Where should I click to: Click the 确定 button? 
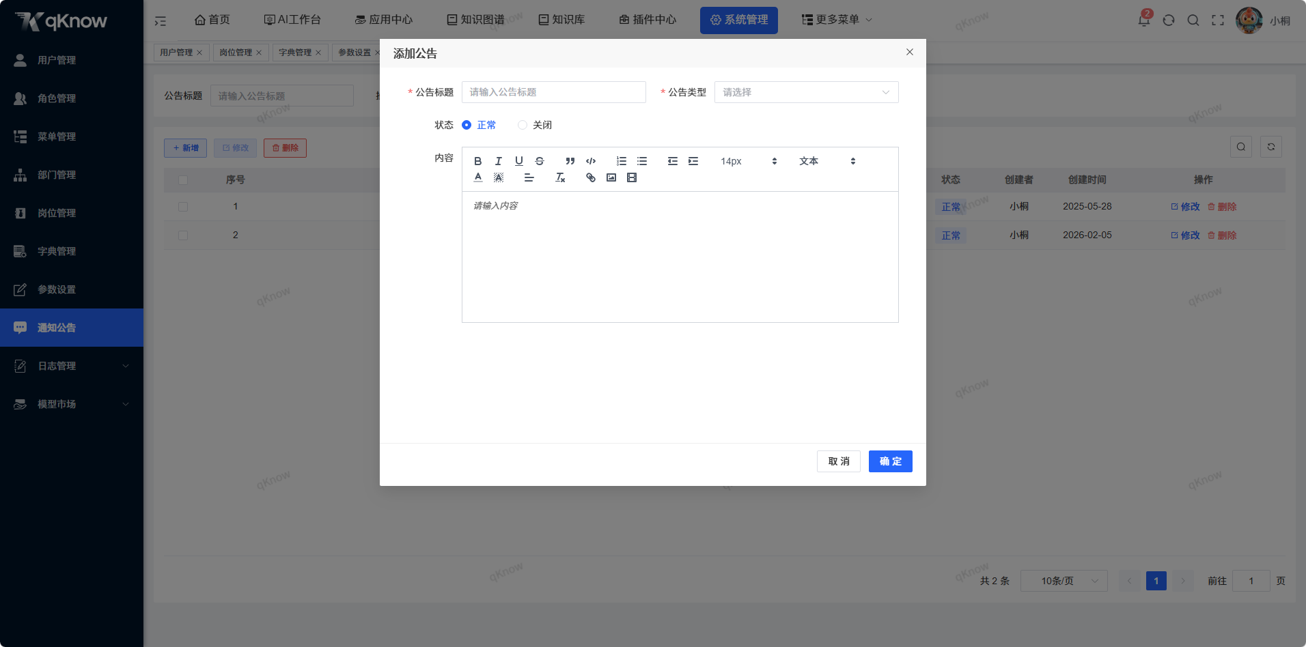click(891, 461)
